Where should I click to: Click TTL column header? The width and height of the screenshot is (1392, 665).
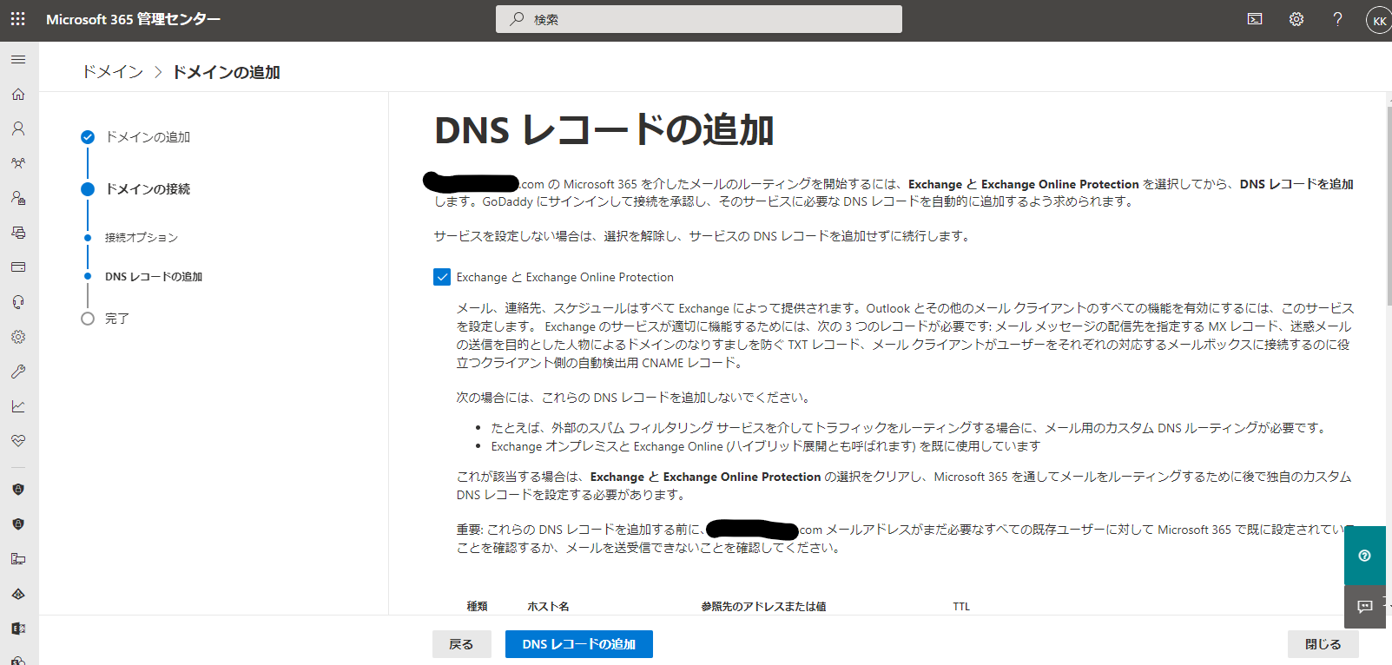tap(961, 607)
